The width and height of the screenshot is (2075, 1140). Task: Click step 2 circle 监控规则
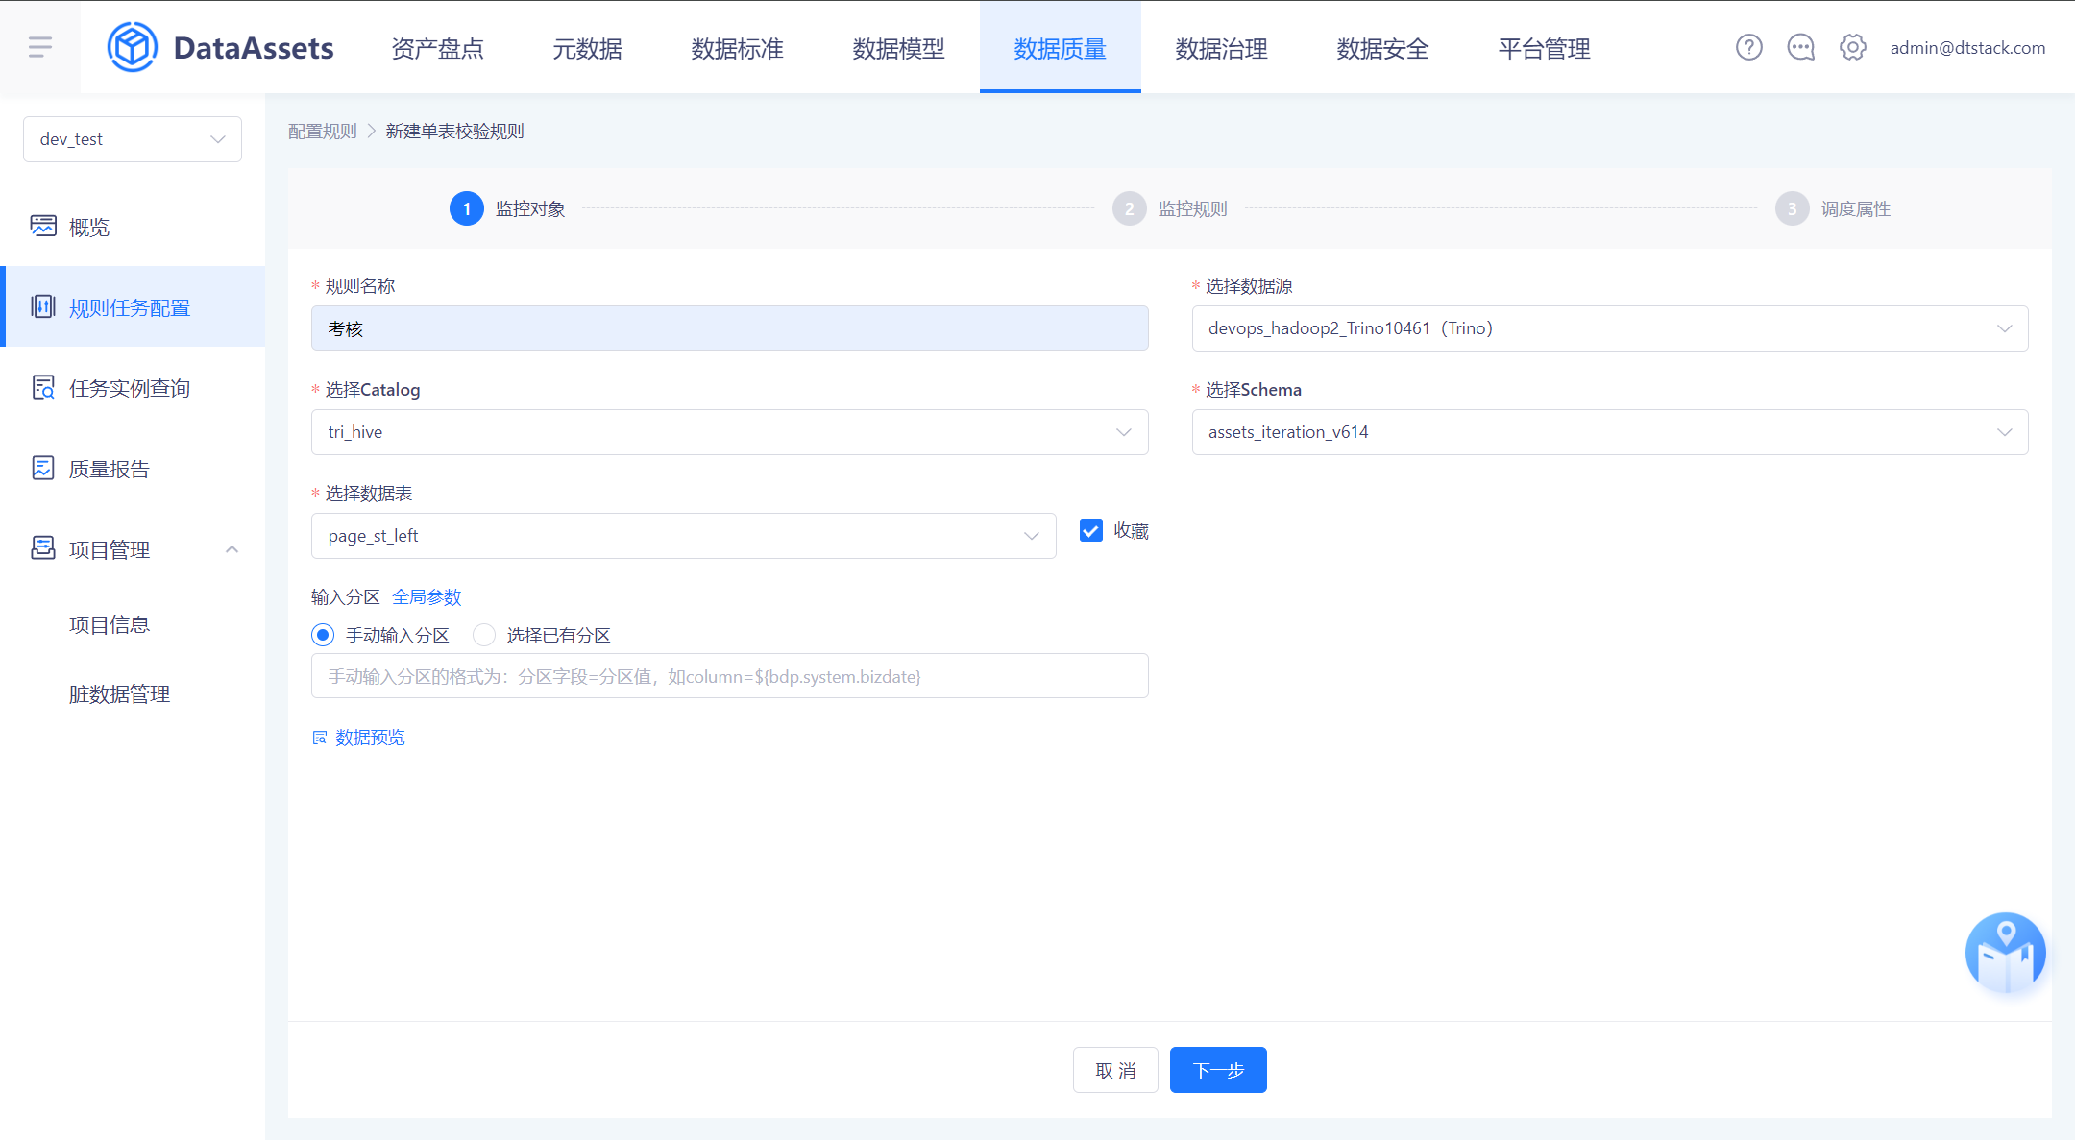[x=1130, y=208]
